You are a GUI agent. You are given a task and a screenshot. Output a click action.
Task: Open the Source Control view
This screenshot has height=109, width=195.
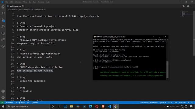pos(3,20)
